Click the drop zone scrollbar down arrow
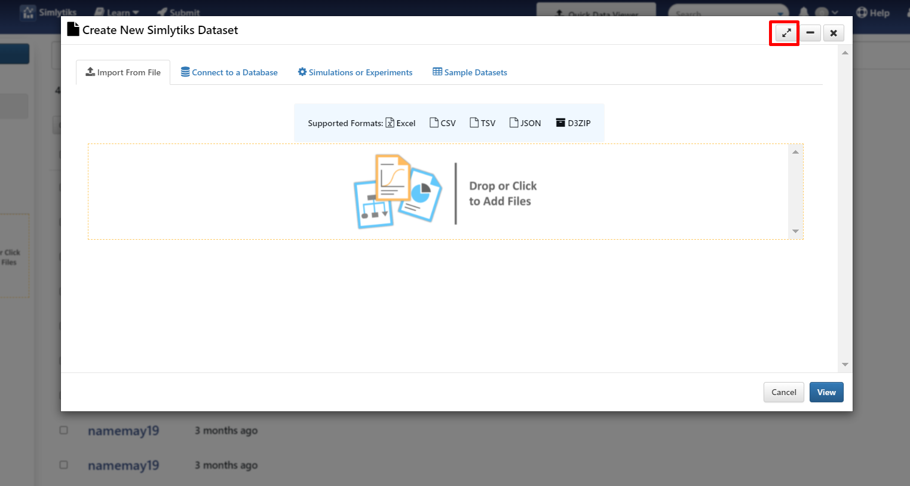The width and height of the screenshot is (910, 486). click(795, 231)
